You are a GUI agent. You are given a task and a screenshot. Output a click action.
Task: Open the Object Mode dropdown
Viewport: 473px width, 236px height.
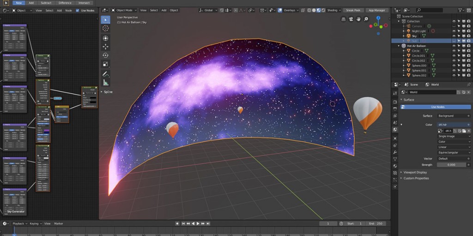pos(124,10)
